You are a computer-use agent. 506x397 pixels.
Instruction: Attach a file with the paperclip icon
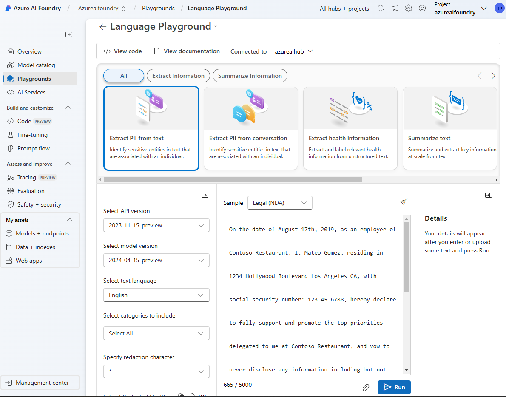[366, 387]
